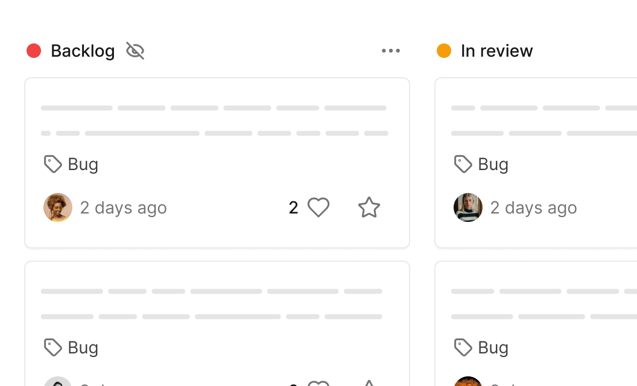Click tag icon on first Backlog card
This screenshot has height=386, width=637.
53,164
